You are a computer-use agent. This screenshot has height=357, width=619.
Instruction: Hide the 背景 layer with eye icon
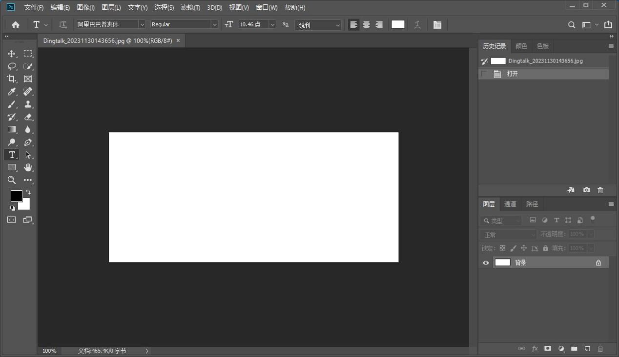pos(486,263)
